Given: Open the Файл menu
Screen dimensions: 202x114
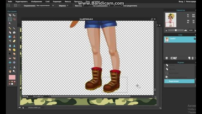Looking at the screenshot, I should [10, 2].
